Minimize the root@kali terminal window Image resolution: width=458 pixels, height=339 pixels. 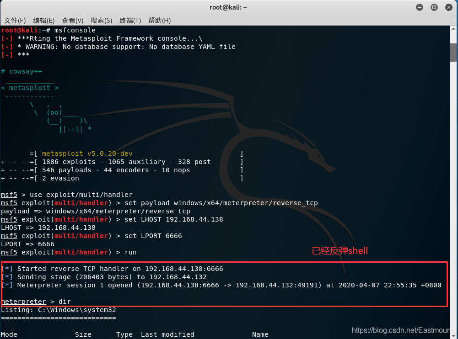click(420, 7)
